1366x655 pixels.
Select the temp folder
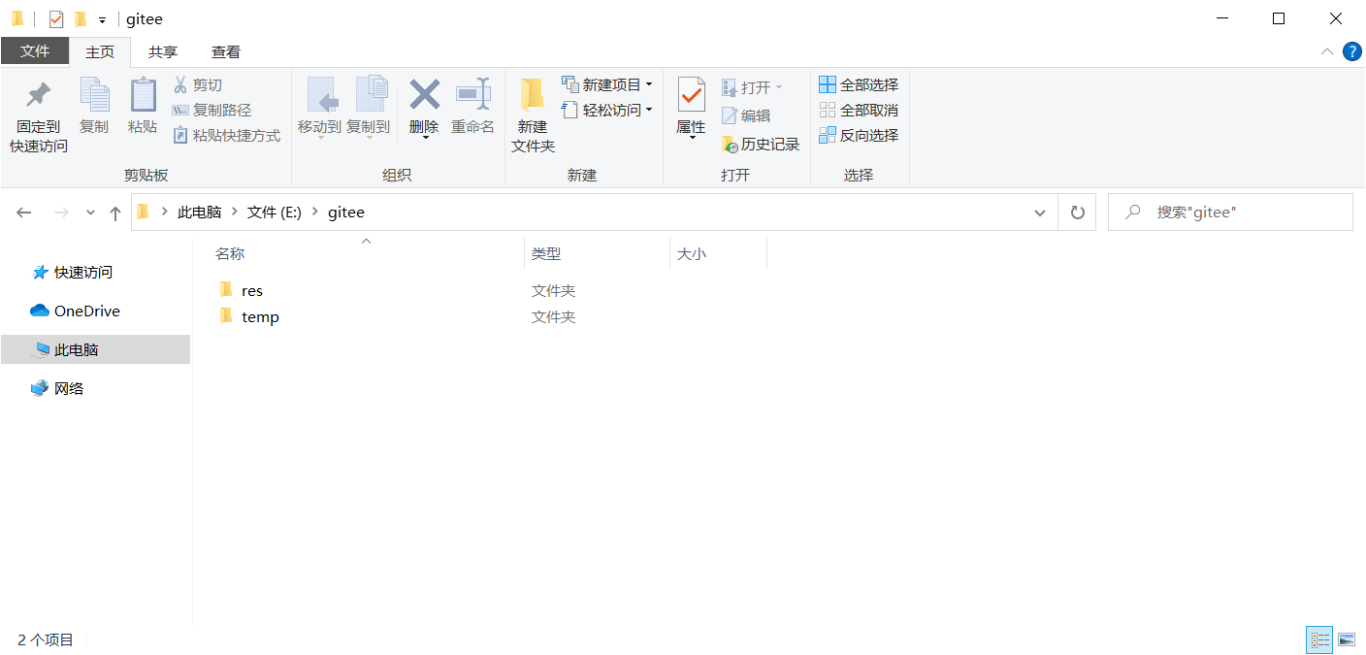260,317
